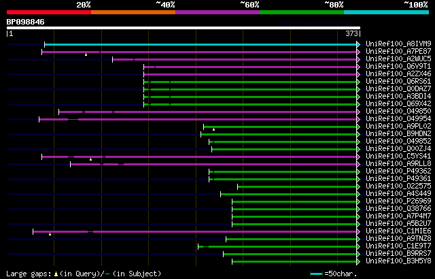This screenshot has width=435, height=279.
Task: Click the UniRef100_A9RLL8 label
Action: pos(398,164)
